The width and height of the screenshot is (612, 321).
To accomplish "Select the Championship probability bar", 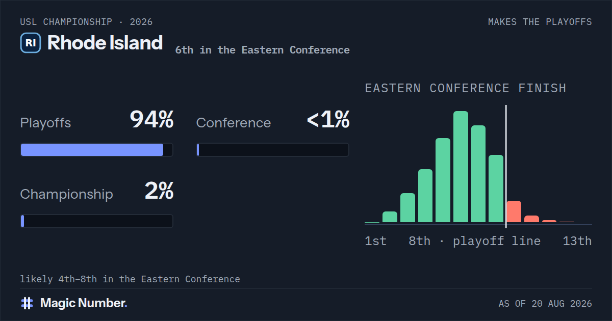I will click(x=96, y=221).
